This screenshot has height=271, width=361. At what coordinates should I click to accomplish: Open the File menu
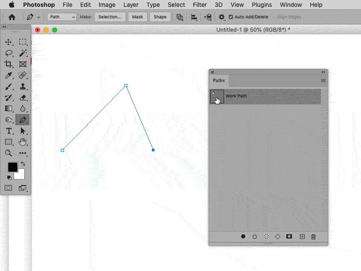click(67, 5)
